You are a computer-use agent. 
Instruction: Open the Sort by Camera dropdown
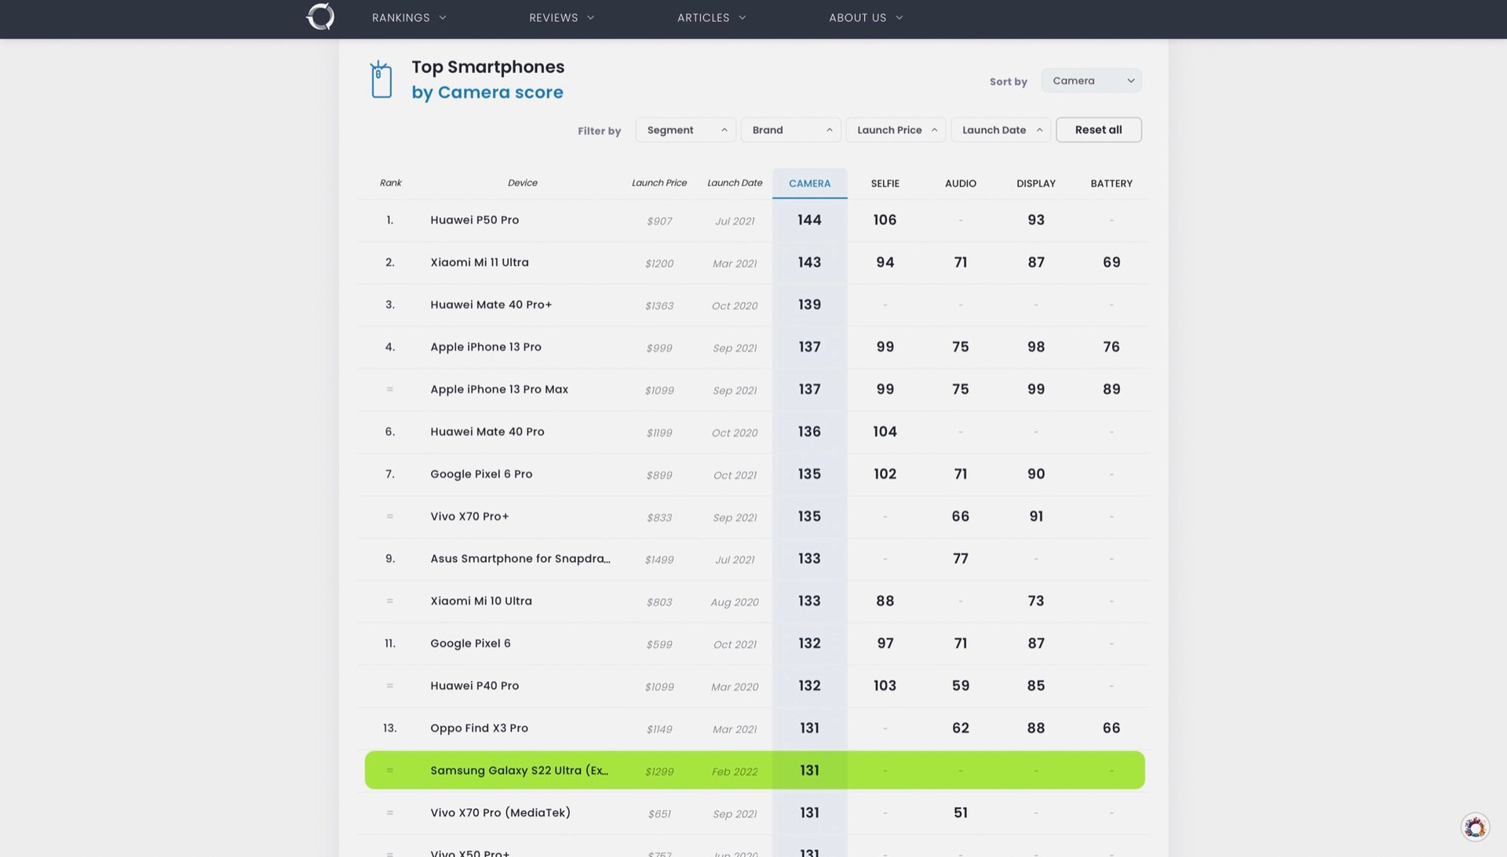(x=1090, y=81)
